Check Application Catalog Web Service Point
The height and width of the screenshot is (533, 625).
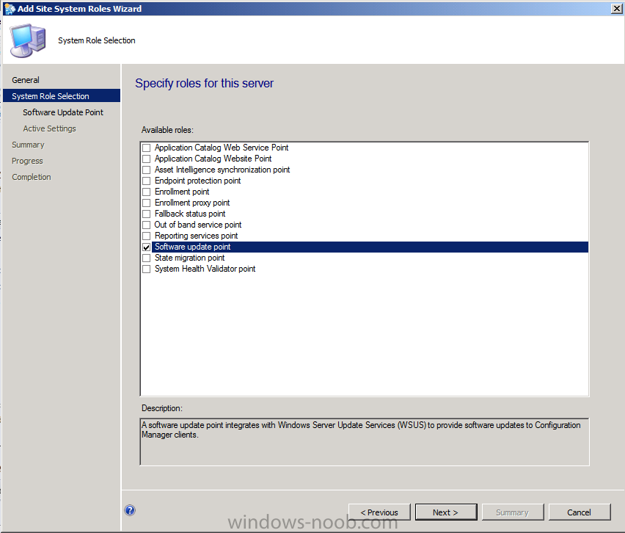pyautogui.click(x=146, y=148)
